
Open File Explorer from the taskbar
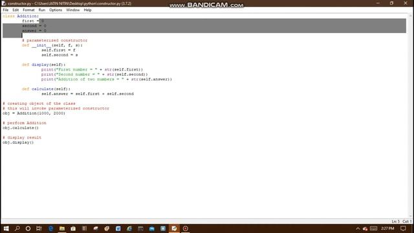coord(62,228)
